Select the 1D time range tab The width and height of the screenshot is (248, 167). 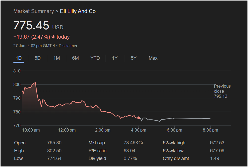[x=19, y=58]
